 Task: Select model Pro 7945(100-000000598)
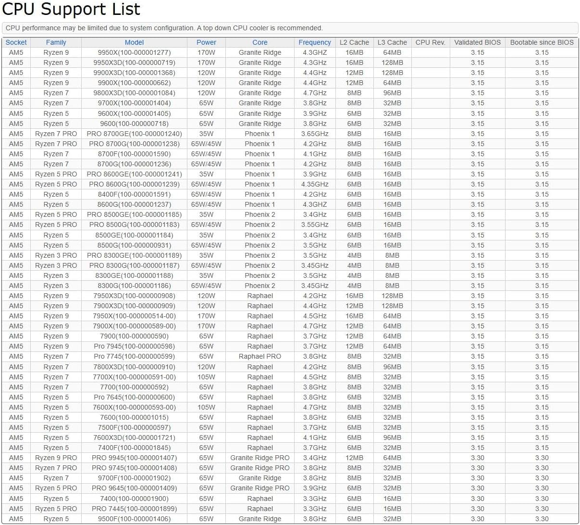coord(134,346)
